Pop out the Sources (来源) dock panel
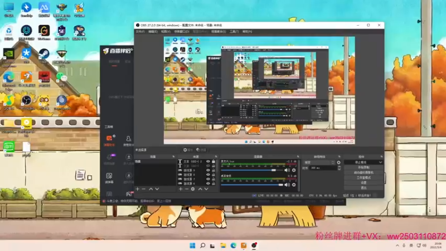Screen dimensions: 446x251 [216, 157]
